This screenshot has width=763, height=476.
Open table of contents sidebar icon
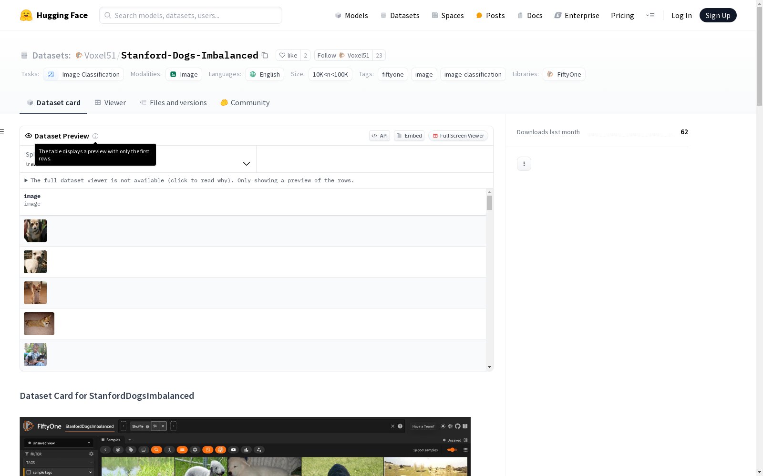2,131
